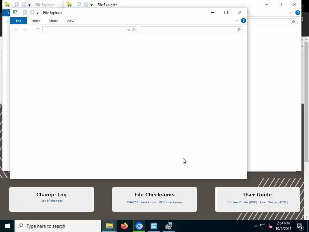The width and height of the screenshot is (309, 232).
Task: Open Quick Access dropdown in the leftmost Explorer title bar
Action: click(29, 5)
